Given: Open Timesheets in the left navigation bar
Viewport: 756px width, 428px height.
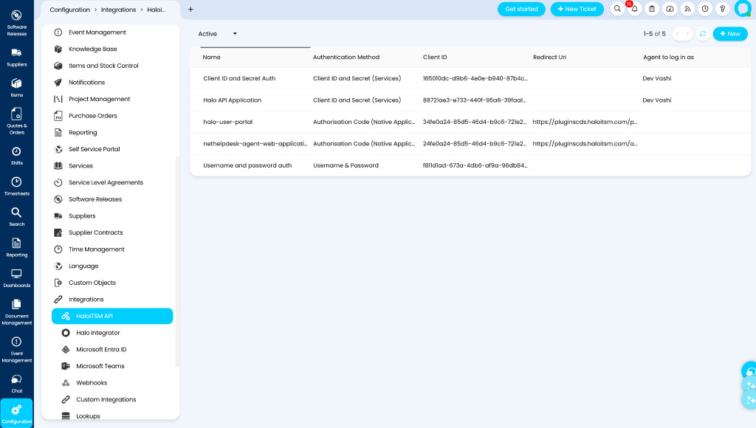Looking at the screenshot, I should (16, 187).
